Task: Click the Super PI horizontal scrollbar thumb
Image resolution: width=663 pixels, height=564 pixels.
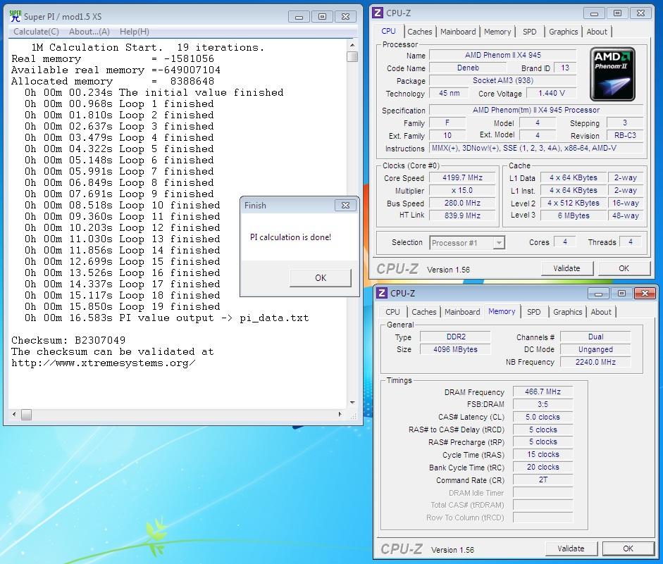Action: pos(26,415)
